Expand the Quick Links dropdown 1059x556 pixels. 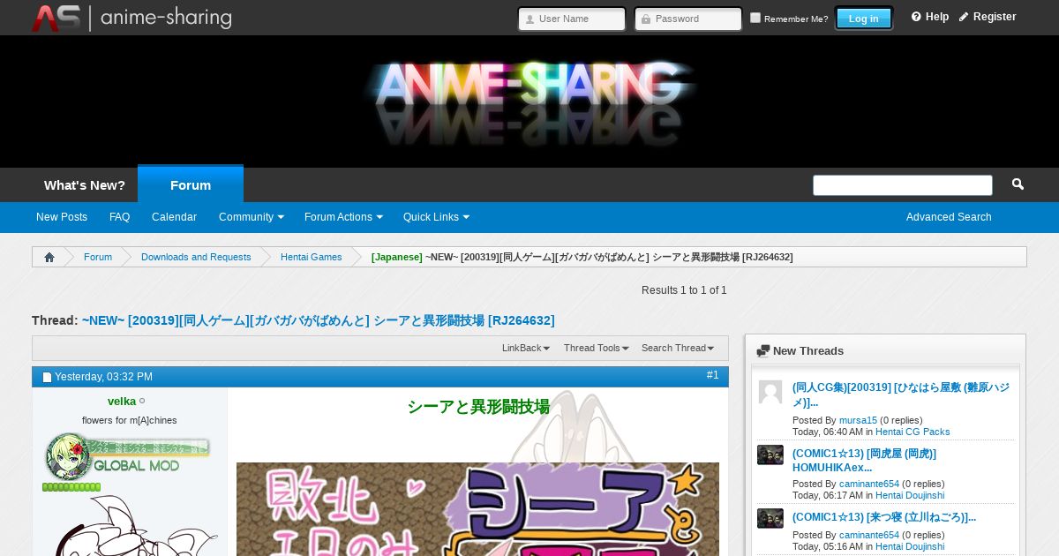tap(436, 217)
